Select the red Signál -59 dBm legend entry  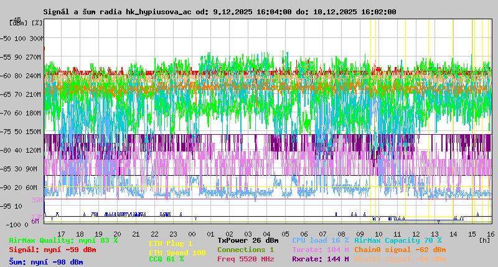(52, 250)
